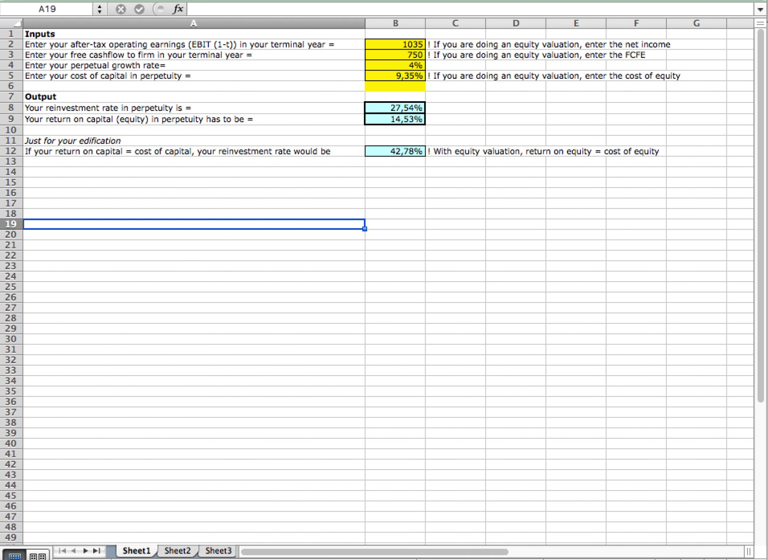Image resolution: width=768 pixels, height=560 pixels.
Task: Click note 'enter the cost of equity'
Action: click(x=632, y=76)
